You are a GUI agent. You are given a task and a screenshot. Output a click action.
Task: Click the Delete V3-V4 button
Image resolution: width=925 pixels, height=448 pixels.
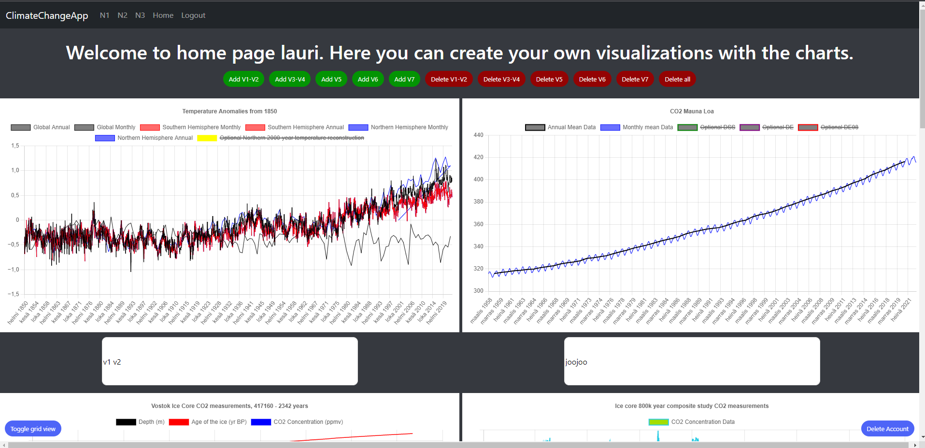point(501,79)
